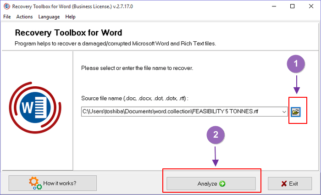Viewport: 321px width, 195px height.
Task: Click the 'Recovery Toolbox for Word' heading
Action: 68,33
